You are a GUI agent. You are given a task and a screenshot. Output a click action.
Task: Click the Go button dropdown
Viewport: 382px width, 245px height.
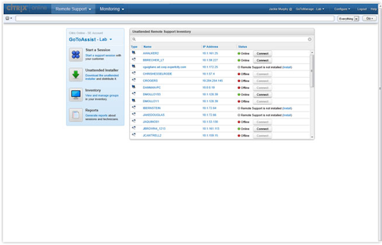369,18
